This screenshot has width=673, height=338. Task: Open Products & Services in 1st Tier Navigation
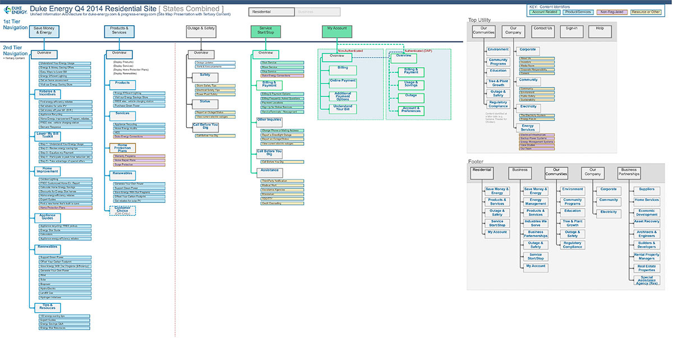[119, 31]
